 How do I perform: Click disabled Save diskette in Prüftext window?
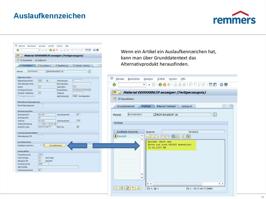[x=154, y=85]
